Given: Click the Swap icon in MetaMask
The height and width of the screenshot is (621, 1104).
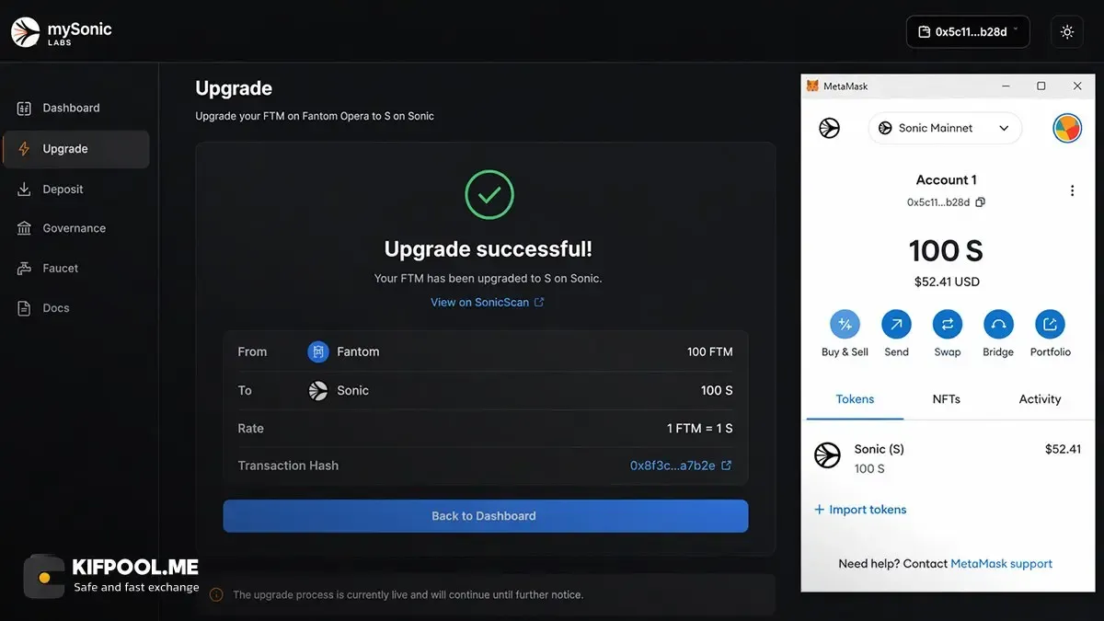Looking at the screenshot, I should click(947, 324).
